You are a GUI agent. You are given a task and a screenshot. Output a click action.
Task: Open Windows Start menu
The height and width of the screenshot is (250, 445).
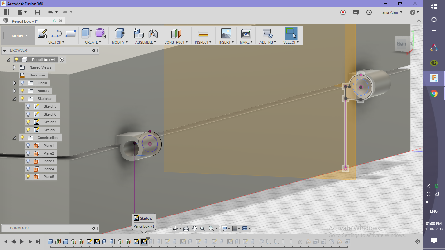(434, 7)
